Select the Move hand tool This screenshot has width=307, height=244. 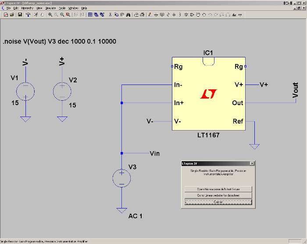[198, 15]
